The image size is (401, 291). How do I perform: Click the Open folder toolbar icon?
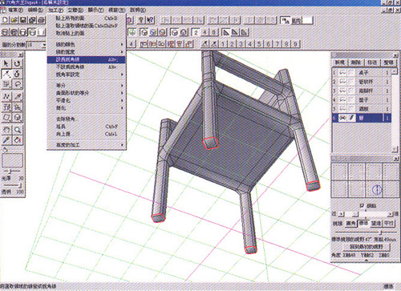[14, 20]
